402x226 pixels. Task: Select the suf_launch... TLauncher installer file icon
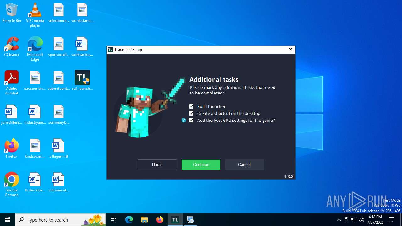tap(82, 81)
